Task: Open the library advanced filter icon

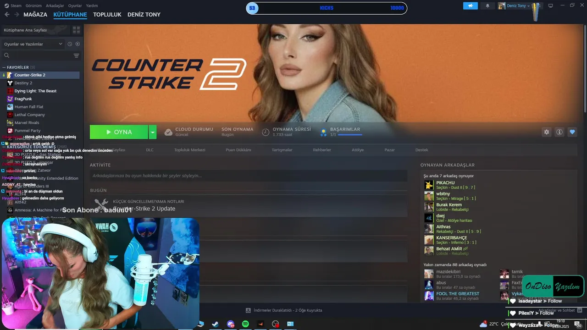Action: [x=76, y=55]
